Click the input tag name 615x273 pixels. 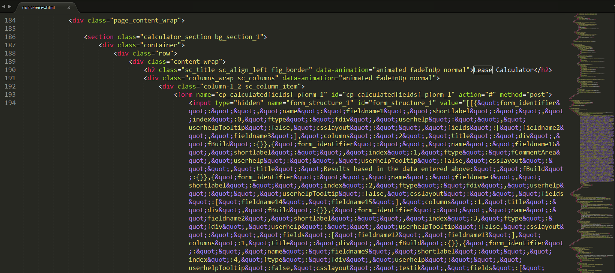pyautogui.click(x=202, y=103)
